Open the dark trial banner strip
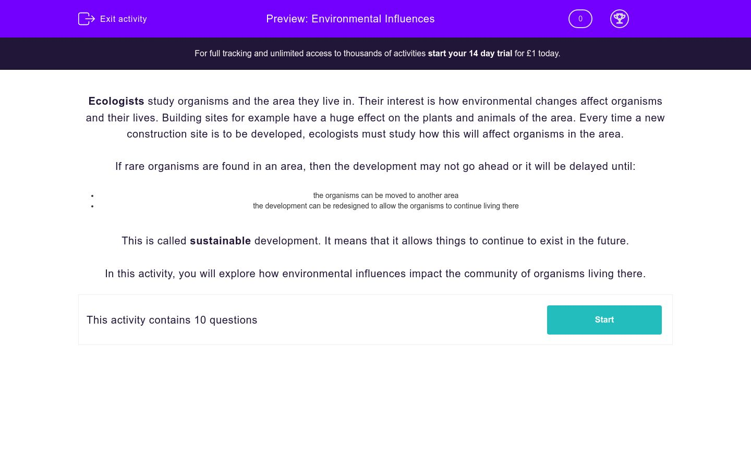The image size is (751, 469). (375, 53)
